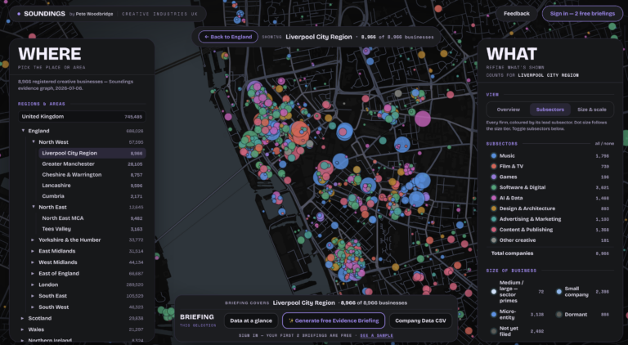Switch to the Size & scale tab
Viewport: 628px width, 345px height.
pos(591,110)
